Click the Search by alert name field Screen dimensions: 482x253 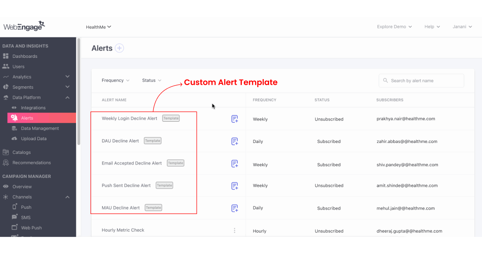point(421,80)
